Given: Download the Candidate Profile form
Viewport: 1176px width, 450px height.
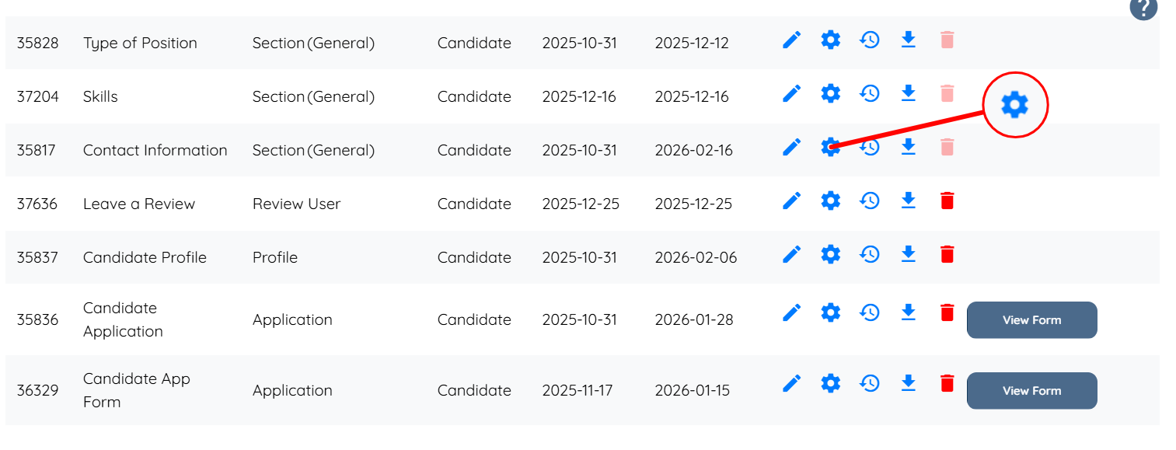Looking at the screenshot, I should point(908,254).
